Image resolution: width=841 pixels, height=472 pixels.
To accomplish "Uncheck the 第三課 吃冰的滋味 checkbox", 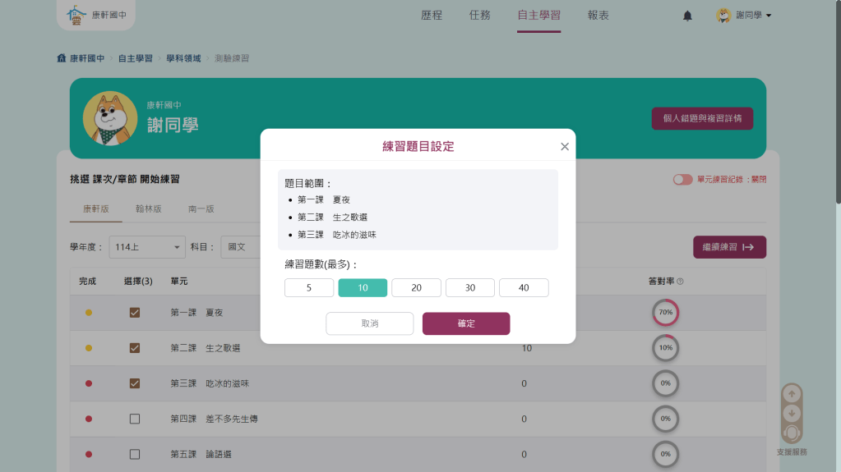I will tap(135, 383).
